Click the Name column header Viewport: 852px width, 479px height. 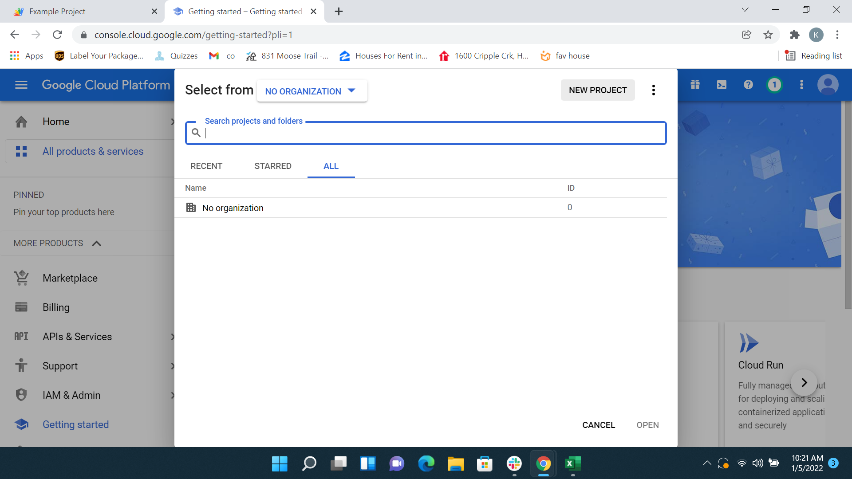196,188
